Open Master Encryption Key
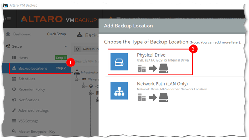This screenshot has height=140, width=249. point(37,132)
